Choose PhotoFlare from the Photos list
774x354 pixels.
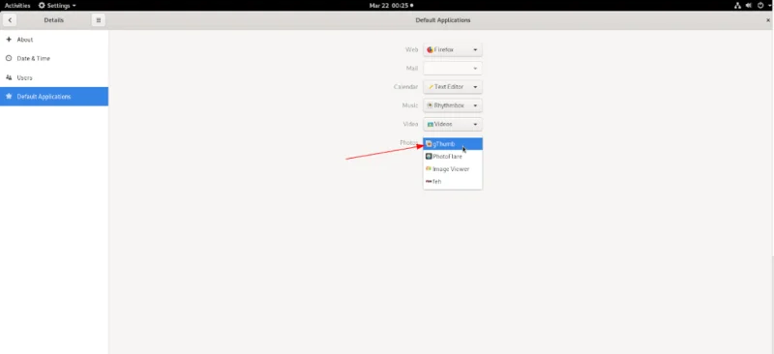[453, 157]
